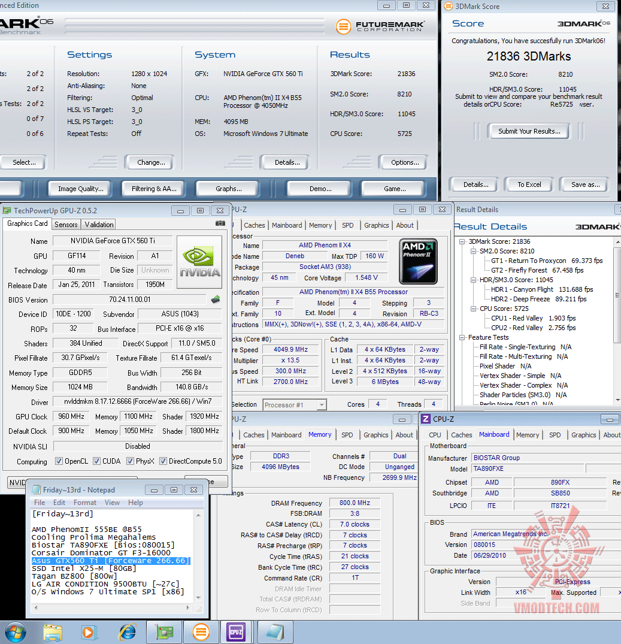
Task: Click the Notepad horizontal scrollbar right arrow
Action: (x=188, y=607)
